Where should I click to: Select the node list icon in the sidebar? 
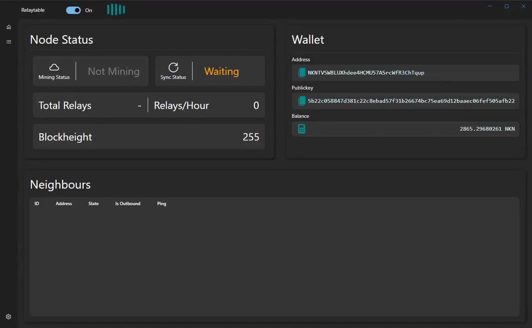click(x=8, y=41)
